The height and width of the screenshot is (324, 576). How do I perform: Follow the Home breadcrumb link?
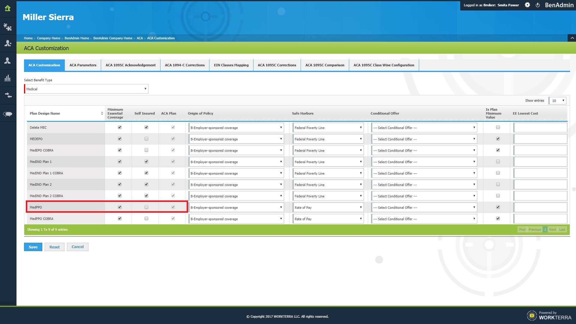coord(28,38)
